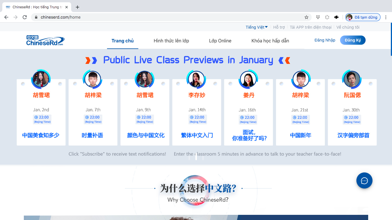Open the Hỗ trợ support link
This screenshot has height=220, width=392.
(x=279, y=27)
